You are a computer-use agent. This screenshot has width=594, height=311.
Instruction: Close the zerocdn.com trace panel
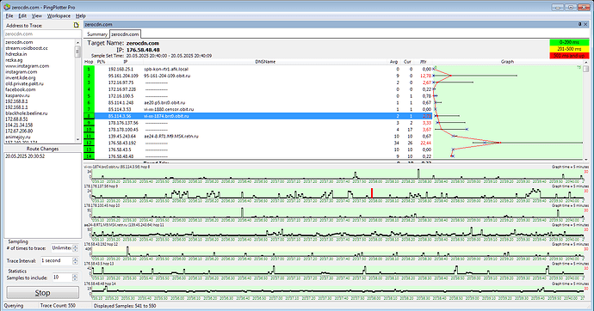(585, 24)
